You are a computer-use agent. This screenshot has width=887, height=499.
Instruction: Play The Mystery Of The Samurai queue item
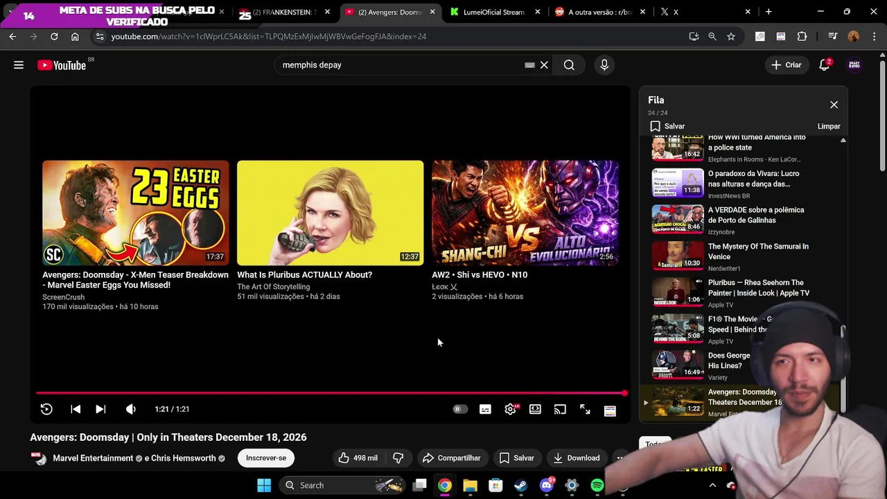pos(731,257)
